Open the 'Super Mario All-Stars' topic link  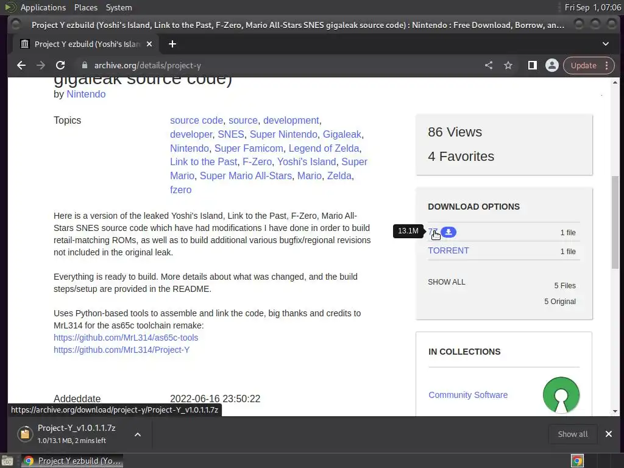click(246, 175)
